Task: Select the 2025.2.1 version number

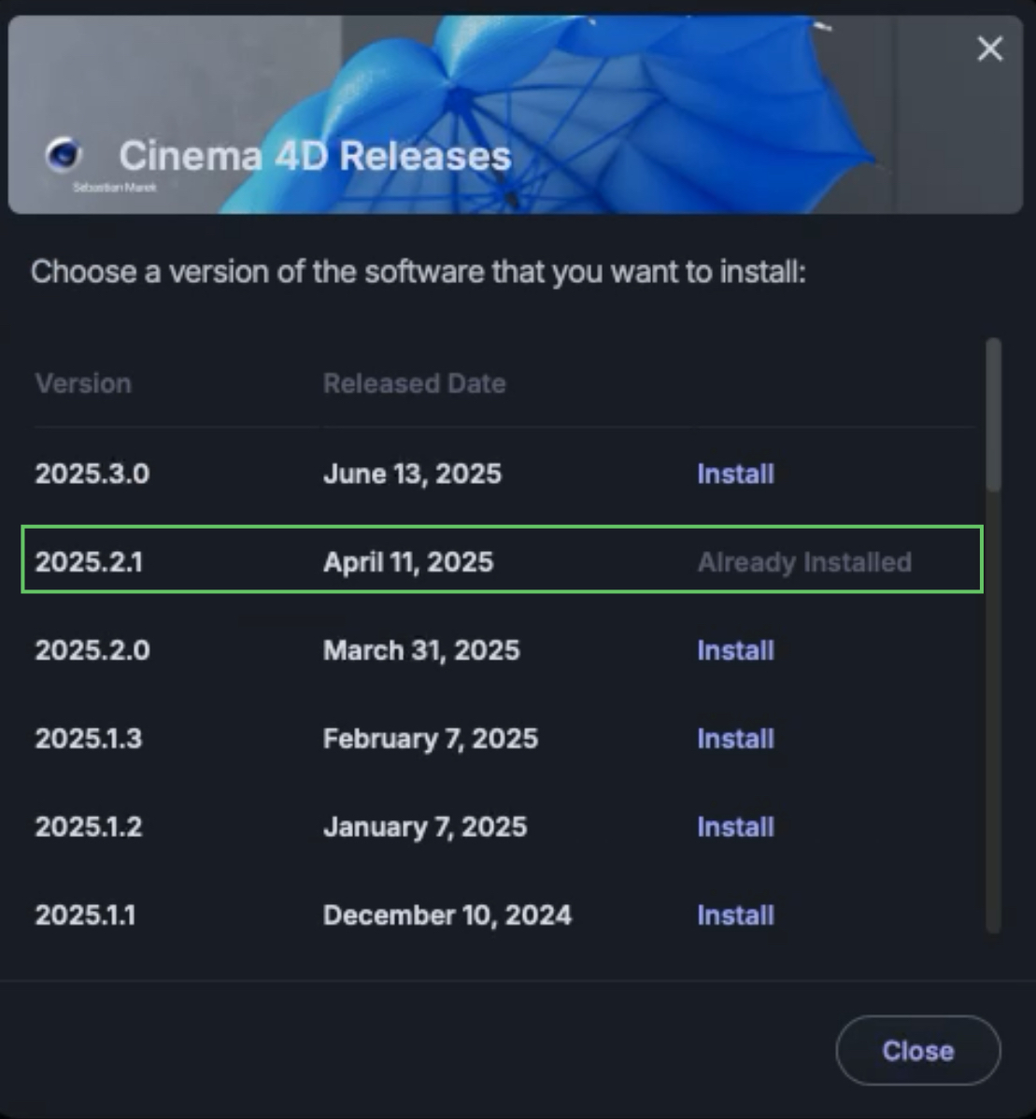Action: click(x=89, y=562)
